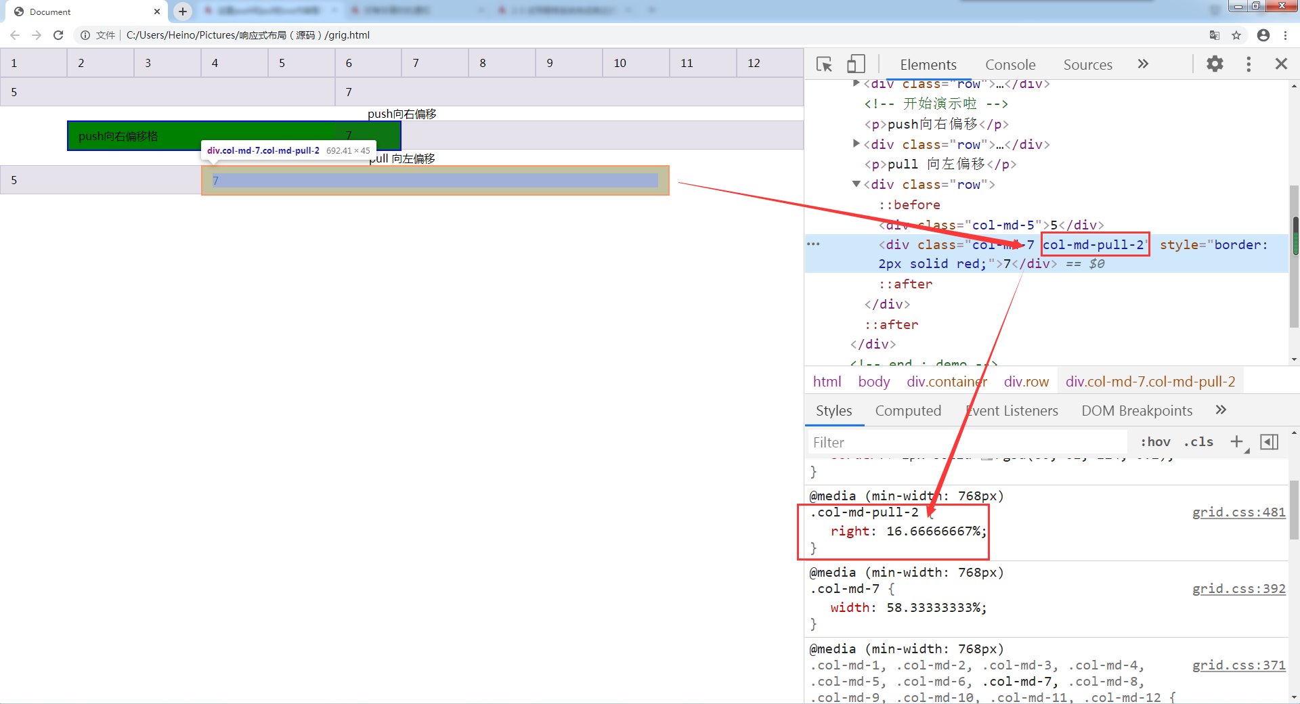Click grid cell number 1
The width and height of the screenshot is (1300, 704).
33,62
